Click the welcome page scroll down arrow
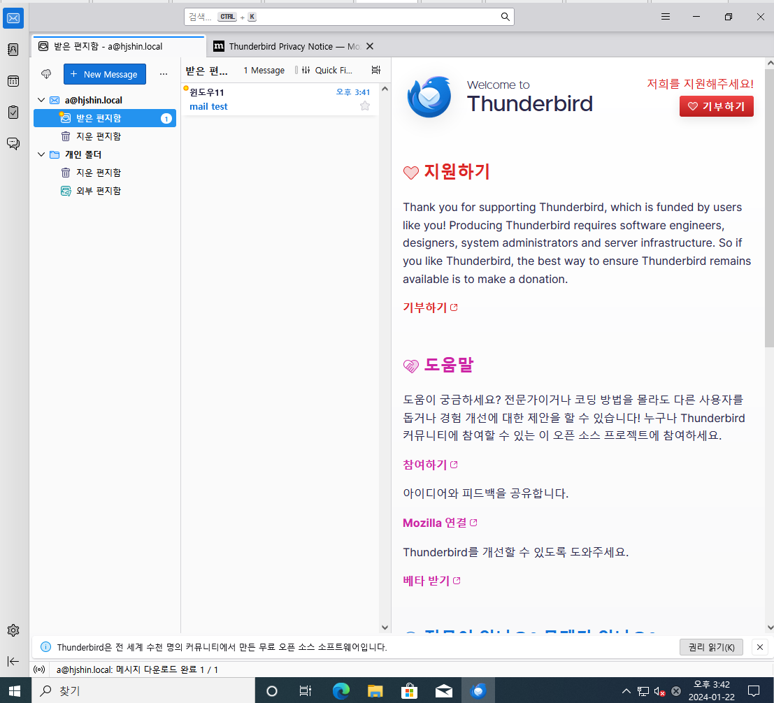 coord(770,628)
